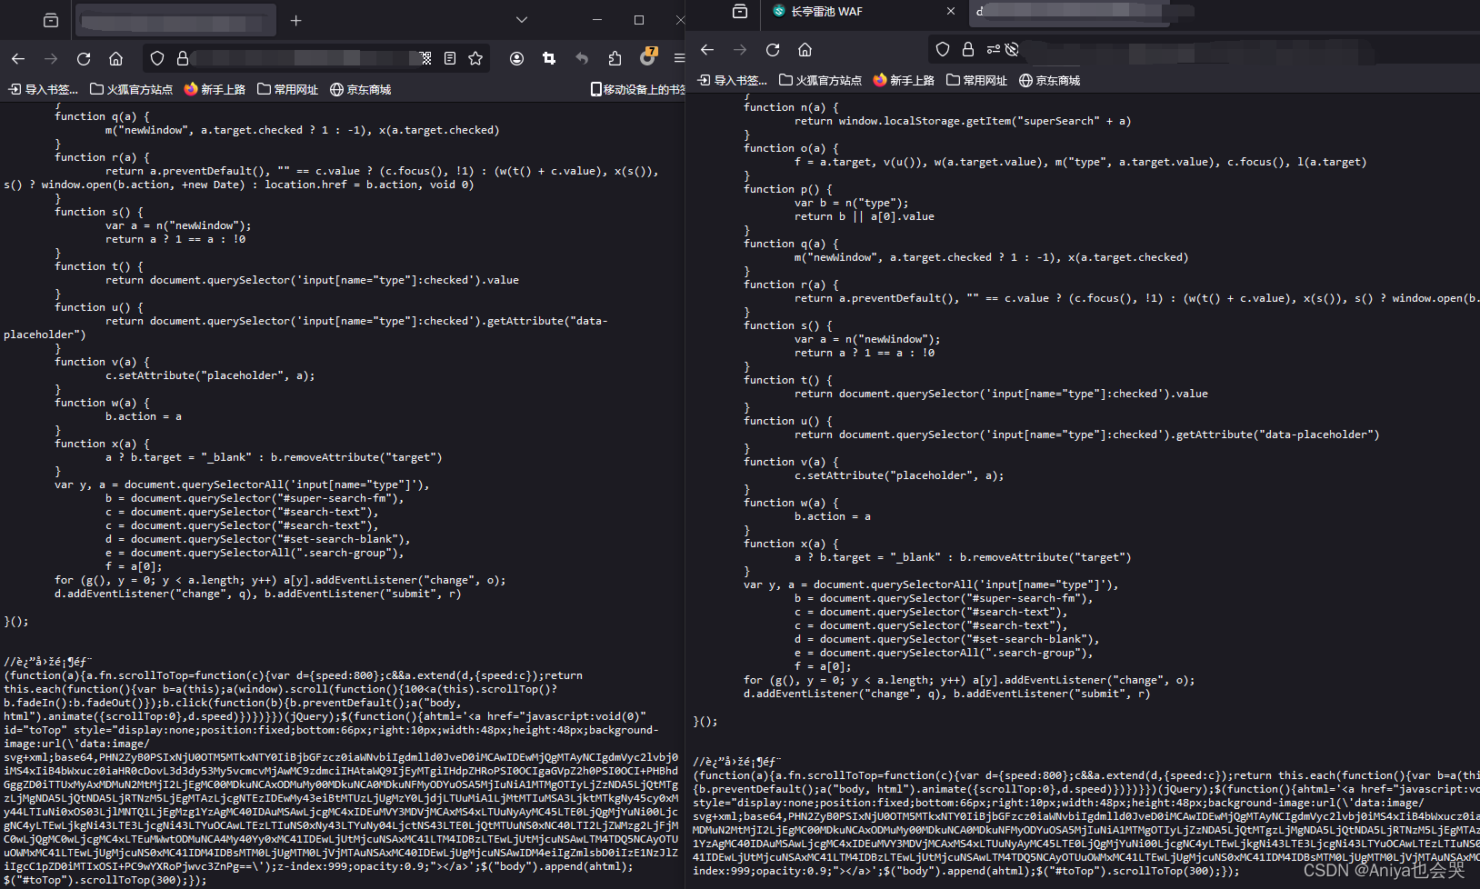
Task: Click 导入书签 in the left bookmarks bar
Action: point(43,89)
